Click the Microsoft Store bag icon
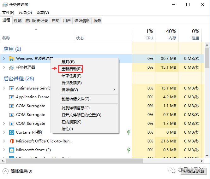The height and width of the screenshot is (179, 210). pyautogui.click(x=11, y=150)
